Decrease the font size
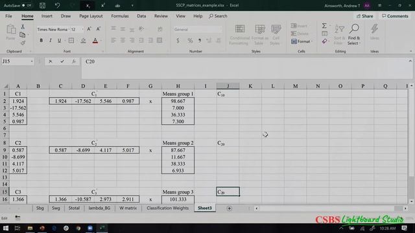Screen dimensions: 415x233 (x=98, y=29)
